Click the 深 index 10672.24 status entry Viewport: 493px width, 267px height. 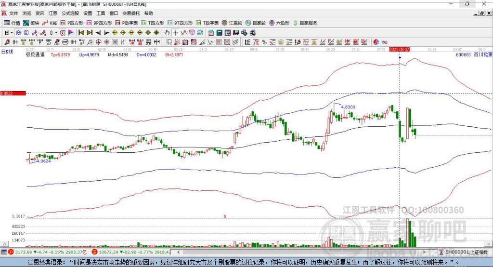[131, 252]
